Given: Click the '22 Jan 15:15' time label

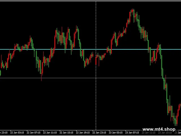Looking at the screenshot, I should point(66,133).
